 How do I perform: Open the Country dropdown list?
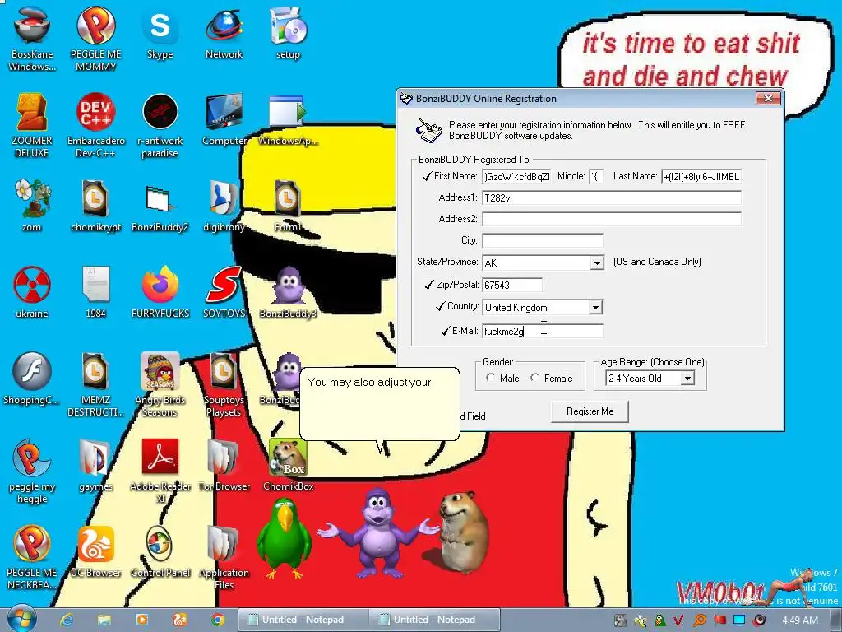595,308
